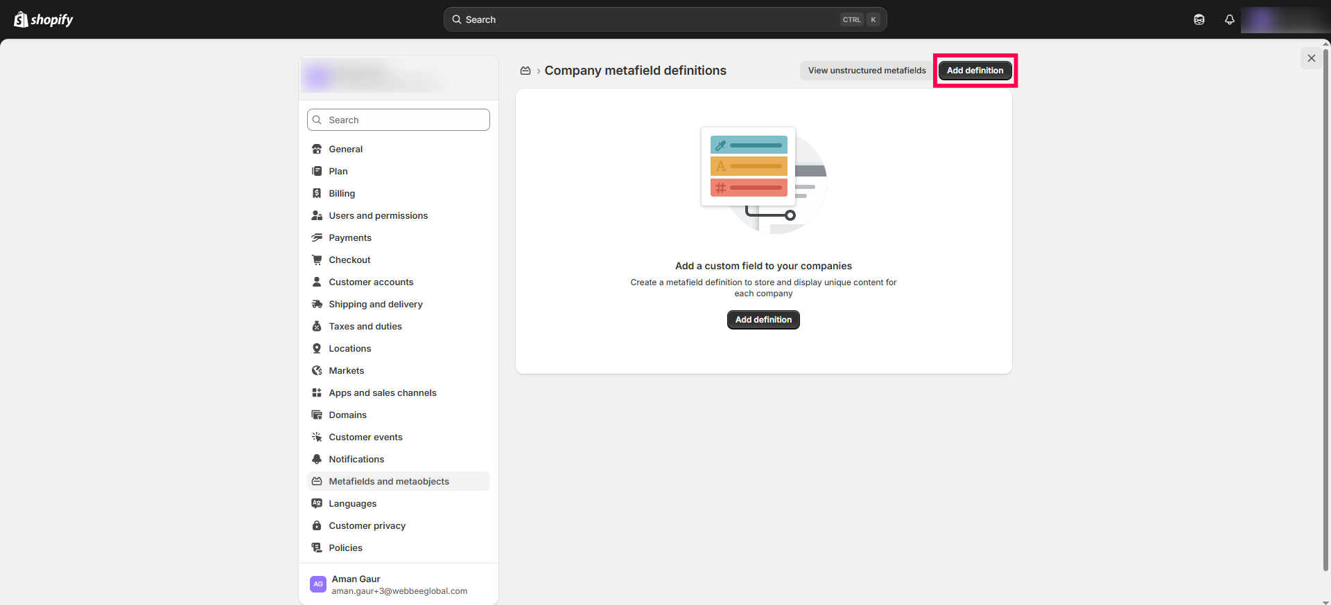This screenshot has width=1331, height=605.
Task: Open the Sidekick assistant icon in top bar
Action: pos(1199,19)
